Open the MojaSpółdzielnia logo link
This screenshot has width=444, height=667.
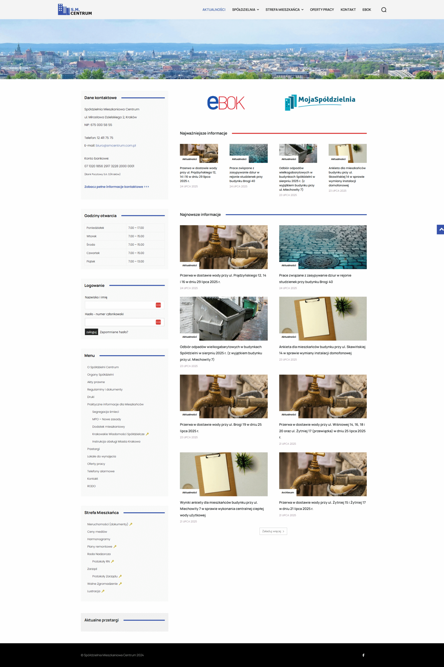click(x=320, y=102)
